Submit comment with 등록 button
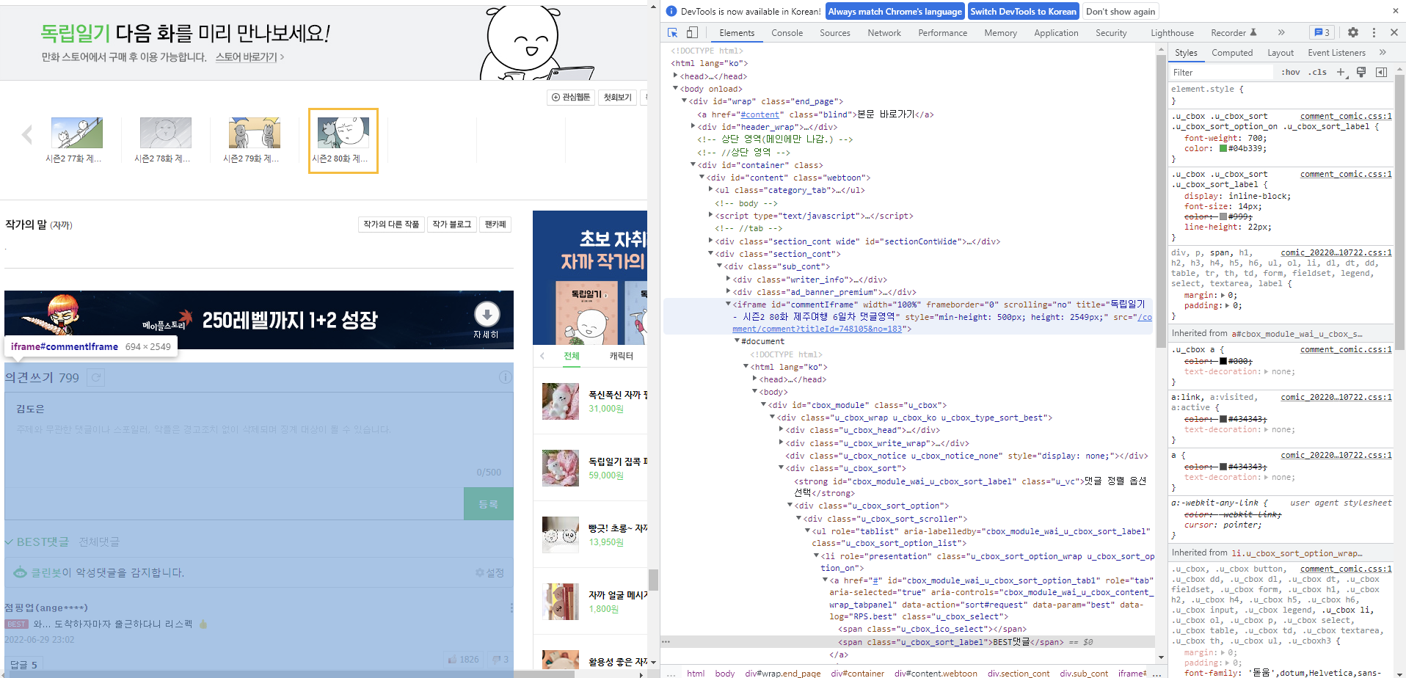The image size is (1406, 678). pyautogui.click(x=489, y=503)
